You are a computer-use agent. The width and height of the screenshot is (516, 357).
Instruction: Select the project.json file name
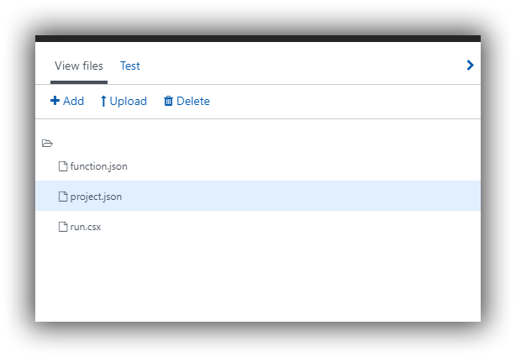tap(96, 197)
